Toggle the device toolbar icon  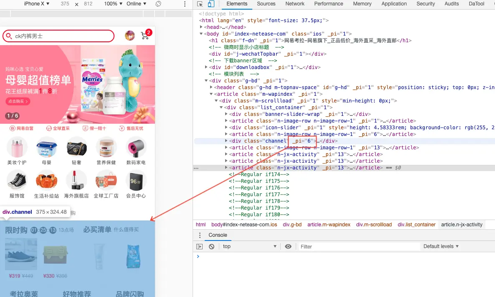click(x=211, y=4)
